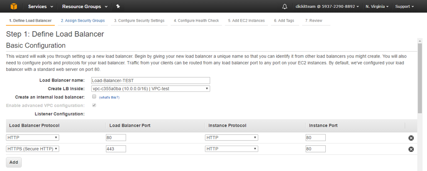This screenshot has height=171, width=427.
Task: Click Instance Port field in the HTTP listener row
Action: (x=316, y=137)
